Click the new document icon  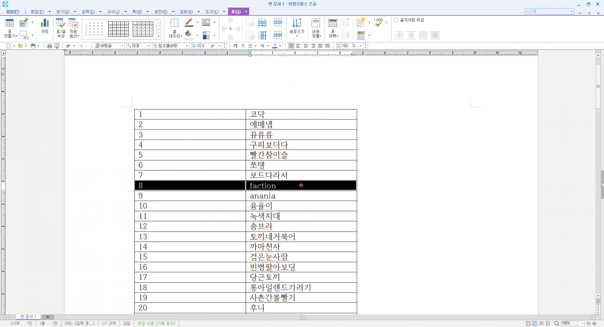pyautogui.click(x=8, y=46)
